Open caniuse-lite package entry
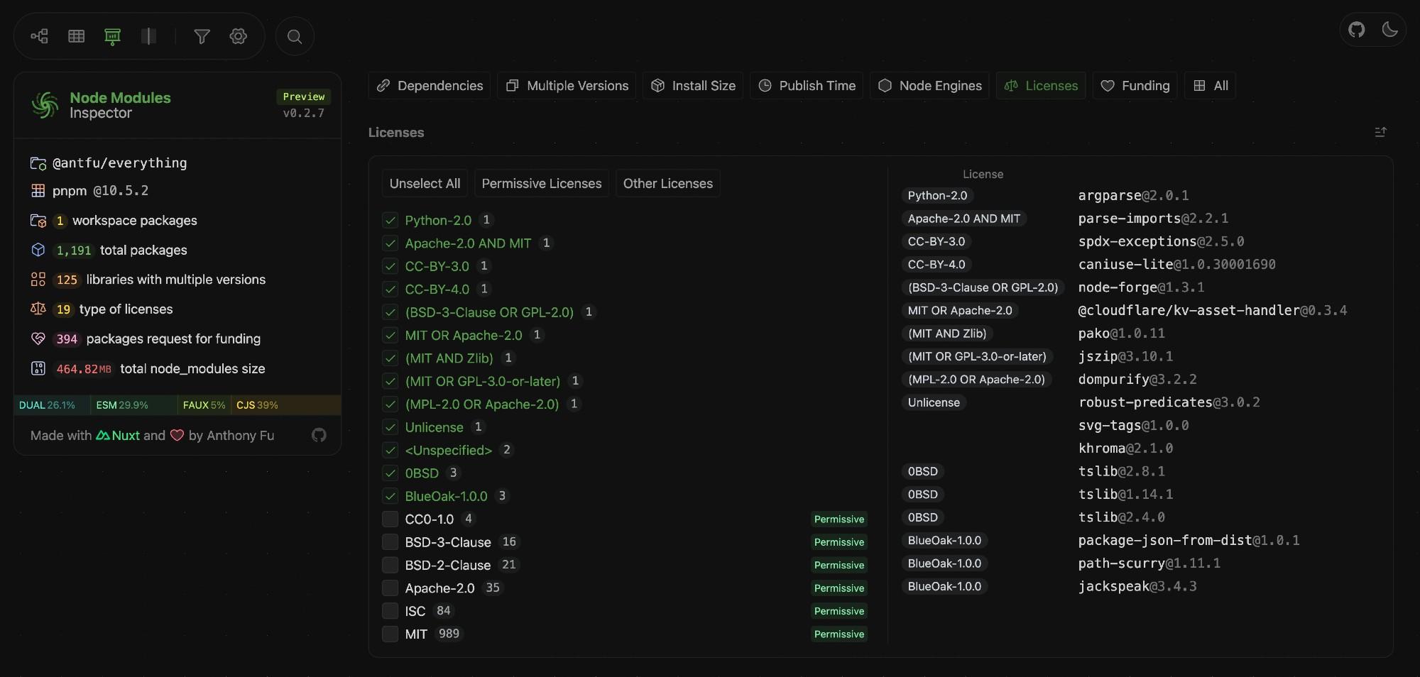 (x=1176, y=264)
